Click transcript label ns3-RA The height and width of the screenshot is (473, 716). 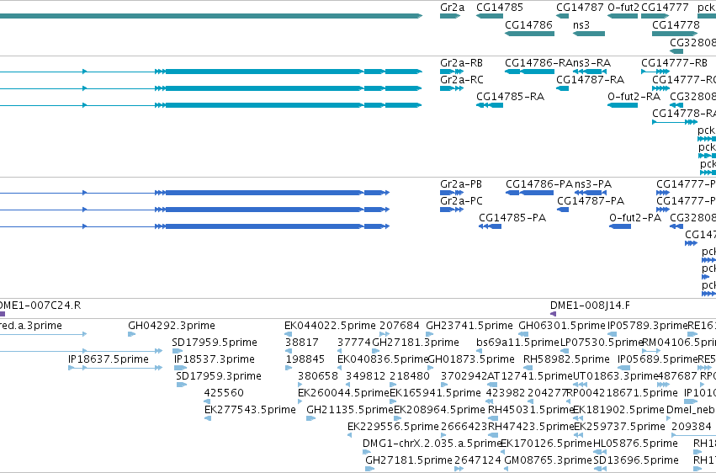(x=591, y=63)
